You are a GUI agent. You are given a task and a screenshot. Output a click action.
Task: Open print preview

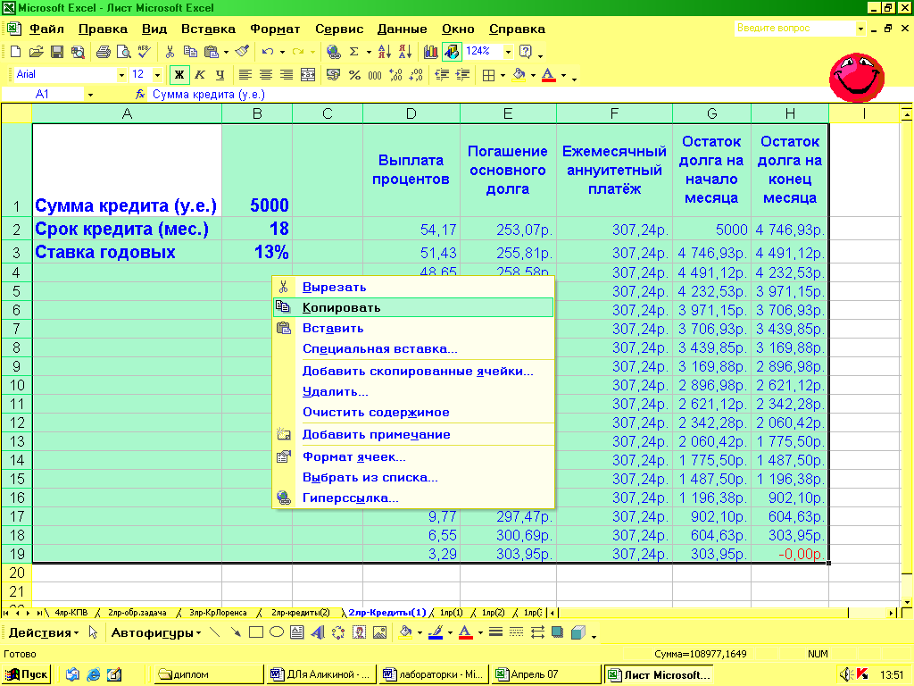(123, 52)
